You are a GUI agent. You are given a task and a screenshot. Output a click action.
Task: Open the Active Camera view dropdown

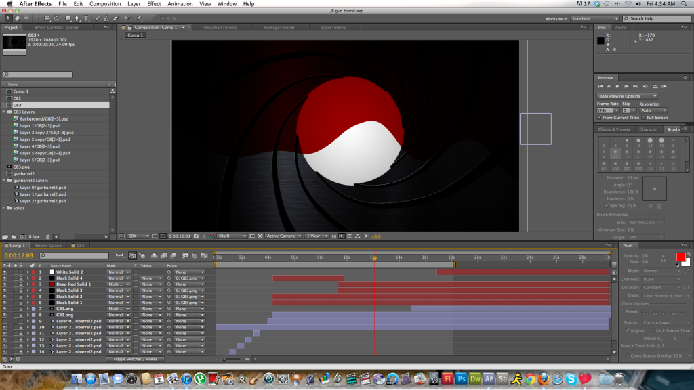[282, 236]
